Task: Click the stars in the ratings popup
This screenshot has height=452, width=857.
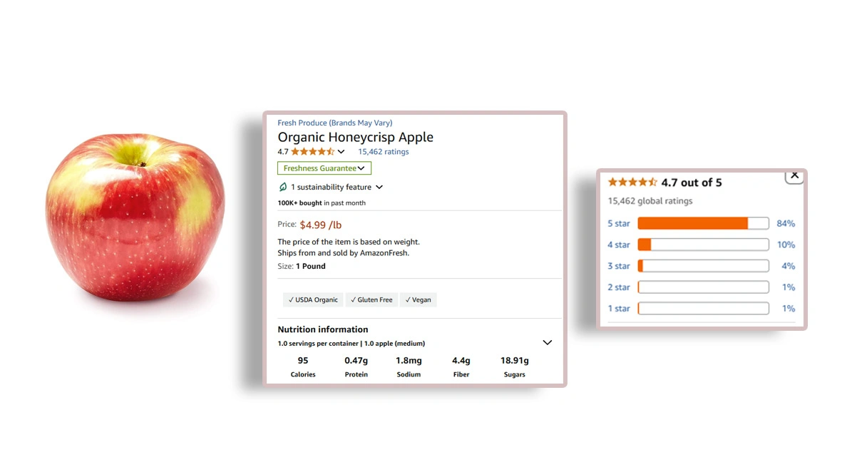Action: [632, 183]
